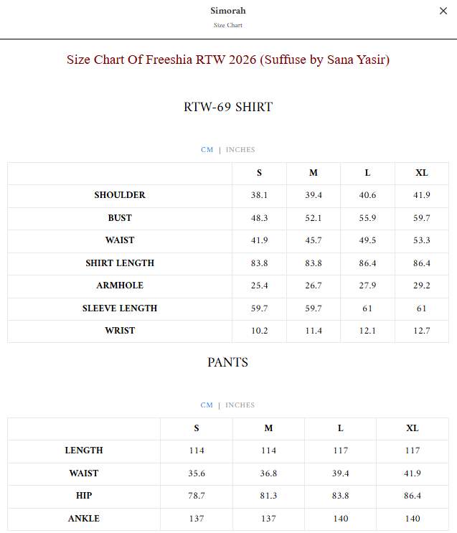Viewport: 457px width, 533px height.
Task: Click the red Freeshia RTW 2026 heading
Action: [228, 60]
